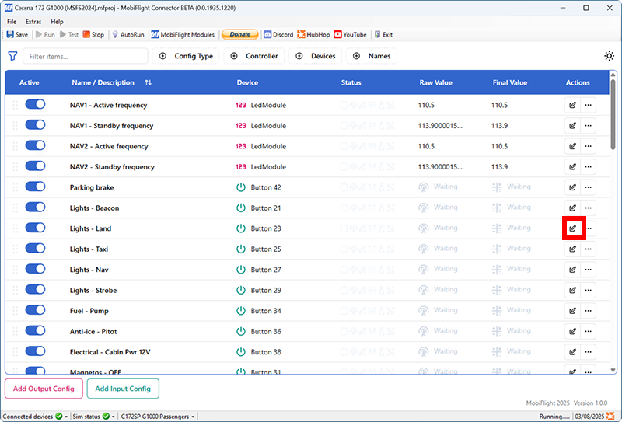Toggle the Lights - Strobe active switch
The image size is (622, 422).
point(35,290)
